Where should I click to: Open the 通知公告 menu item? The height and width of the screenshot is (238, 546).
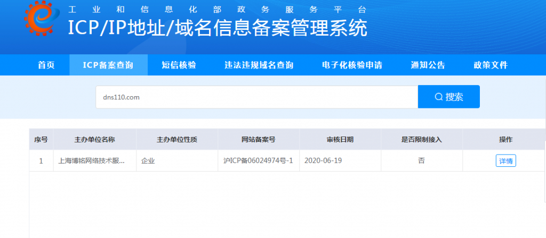pos(428,65)
